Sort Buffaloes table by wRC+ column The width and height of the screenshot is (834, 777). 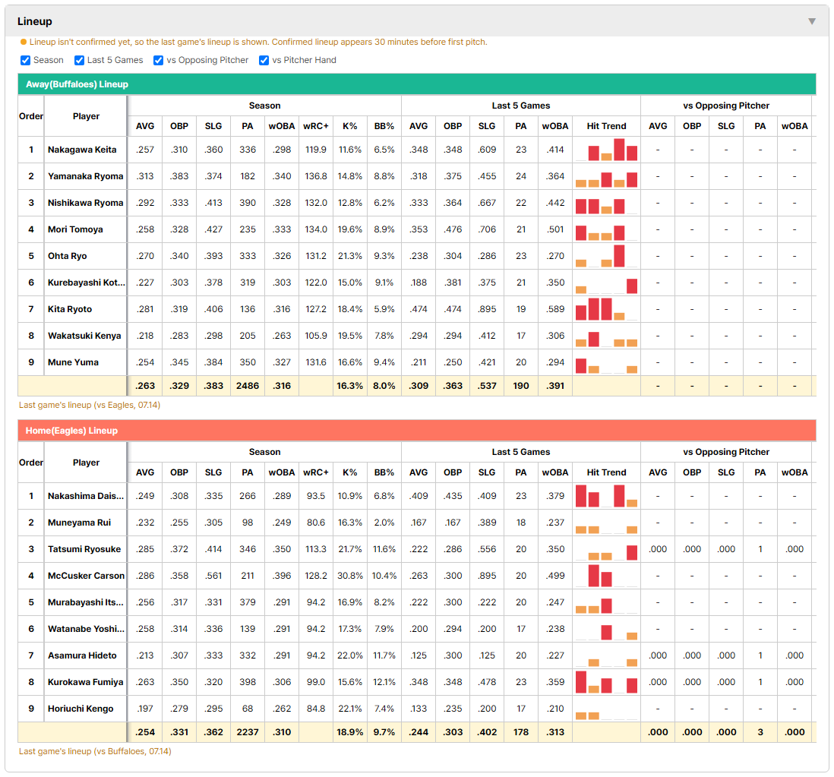pos(316,126)
